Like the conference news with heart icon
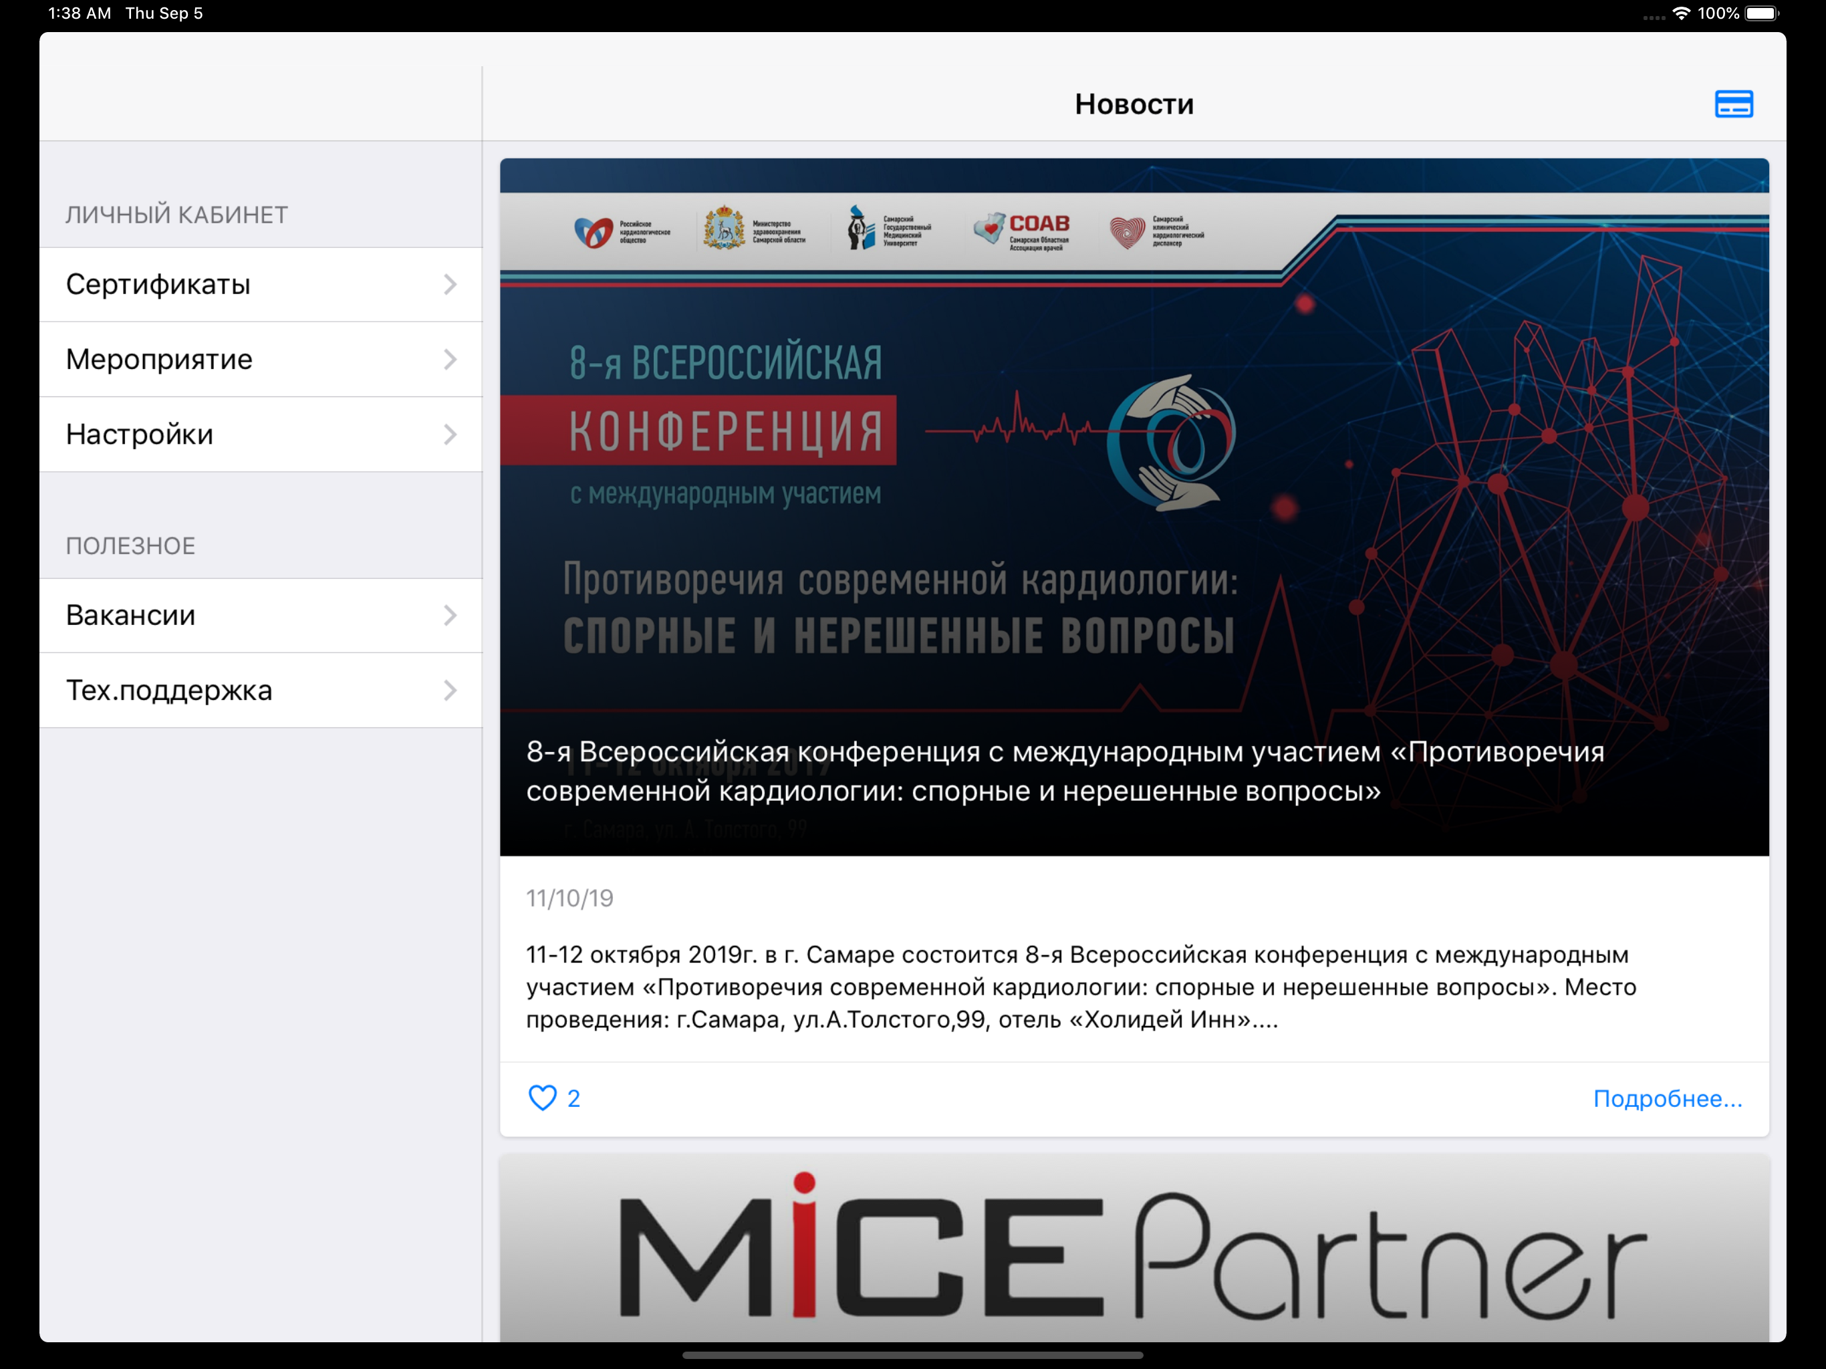Viewport: 1826px width, 1369px height. coord(542,1098)
